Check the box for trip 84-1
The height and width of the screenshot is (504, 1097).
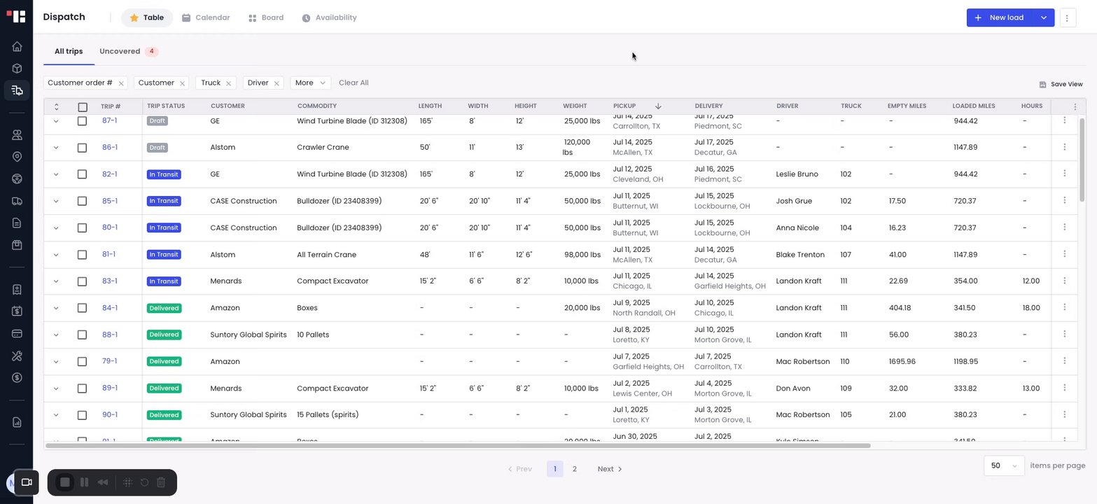82,308
